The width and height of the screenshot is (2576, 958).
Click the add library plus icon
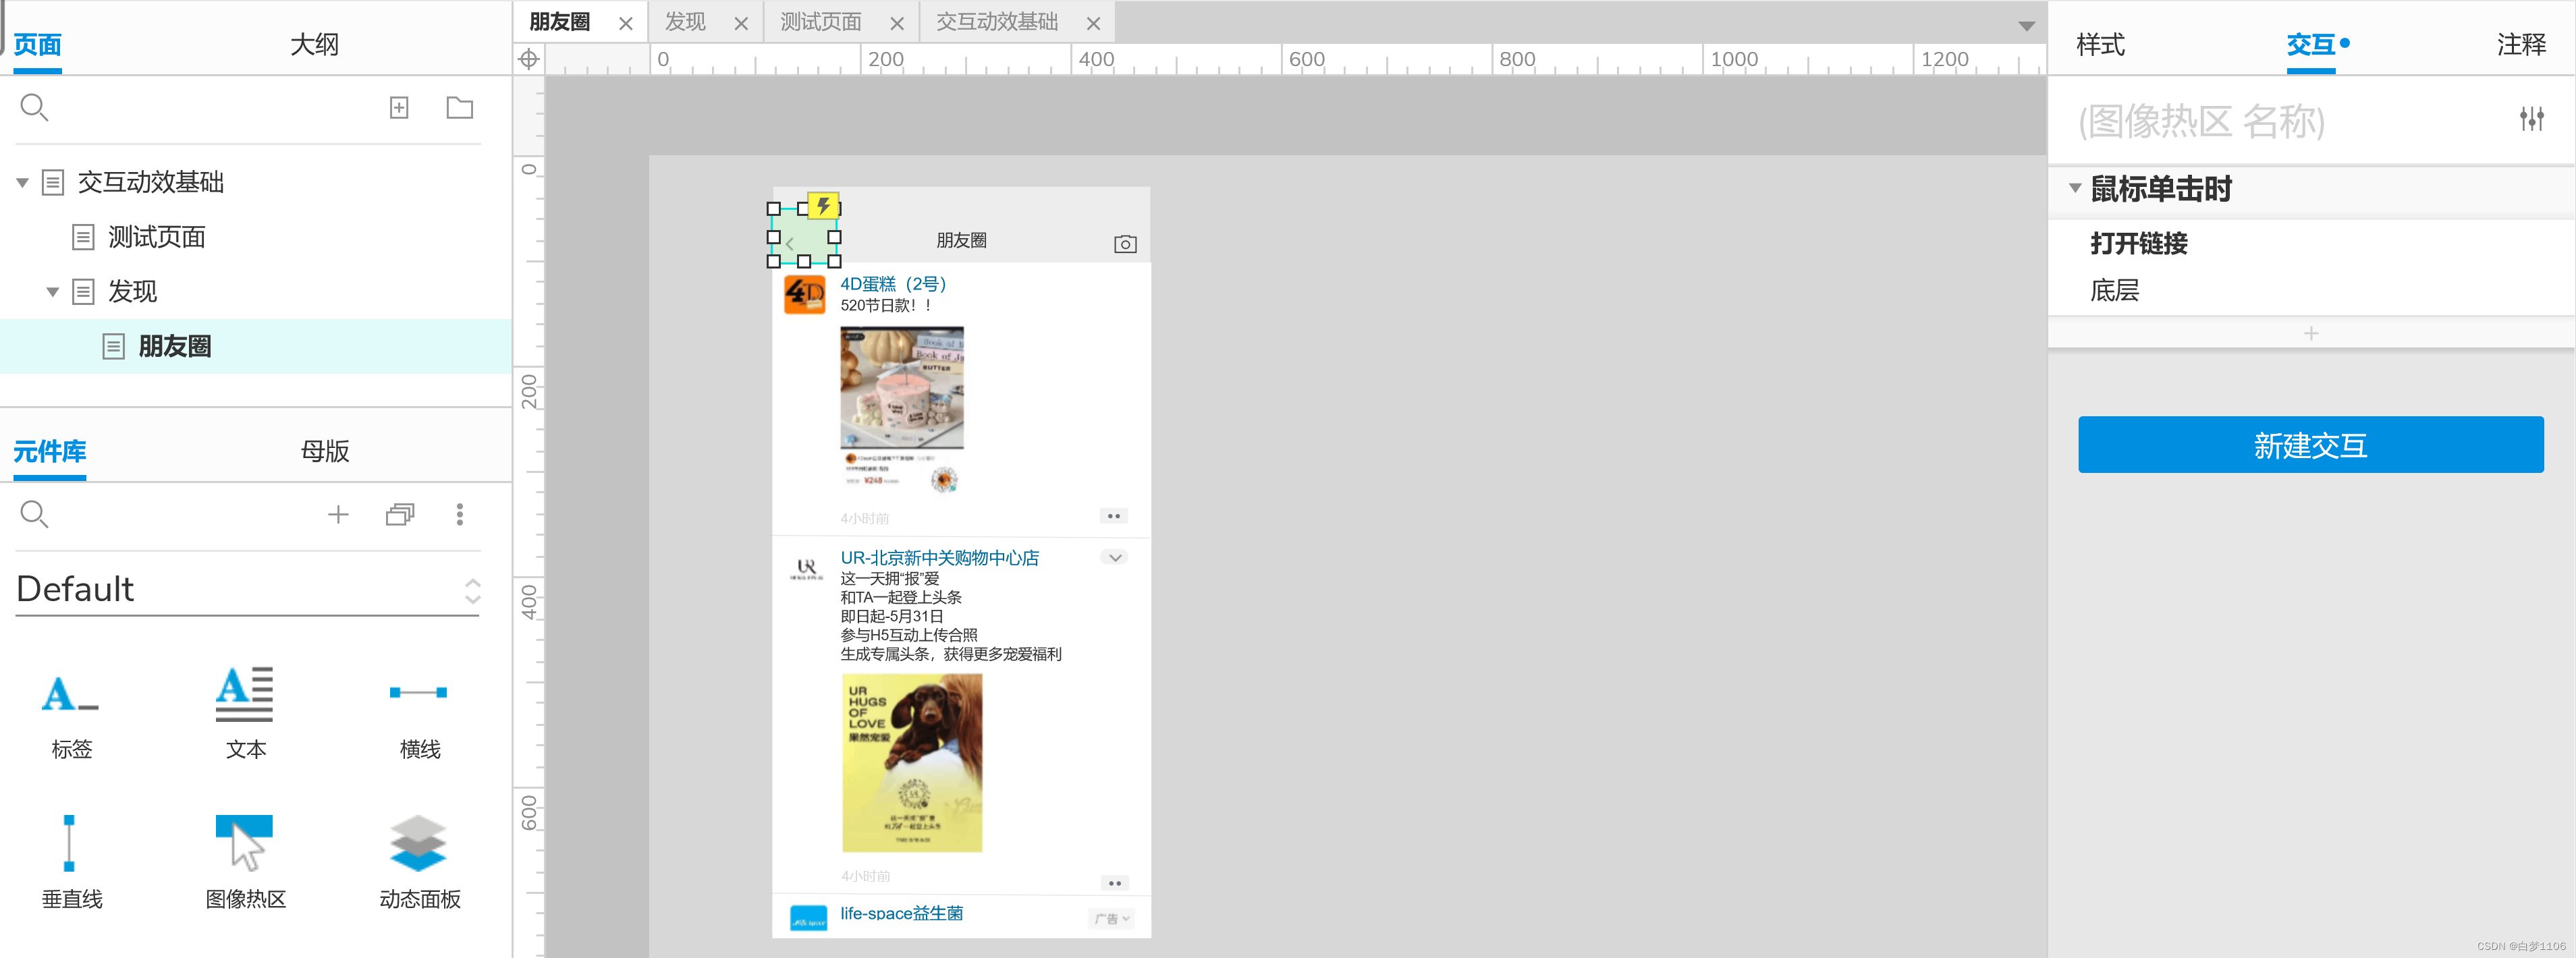point(338,514)
